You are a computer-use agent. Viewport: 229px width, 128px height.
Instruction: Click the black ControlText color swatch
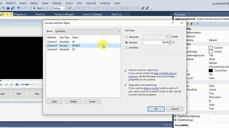211,70
